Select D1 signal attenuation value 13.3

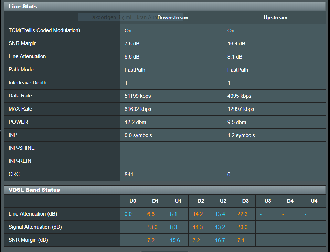[x=152, y=227]
